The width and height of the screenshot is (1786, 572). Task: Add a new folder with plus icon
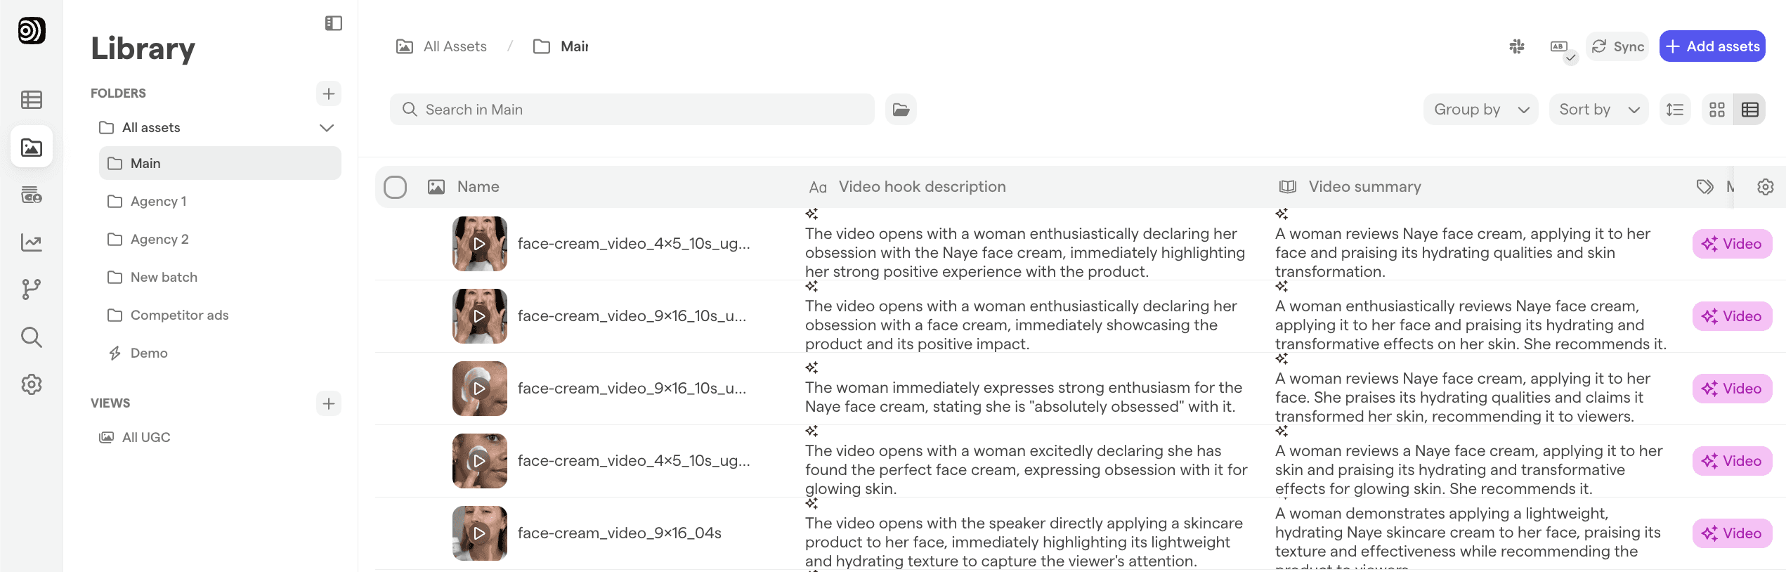click(x=329, y=93)
